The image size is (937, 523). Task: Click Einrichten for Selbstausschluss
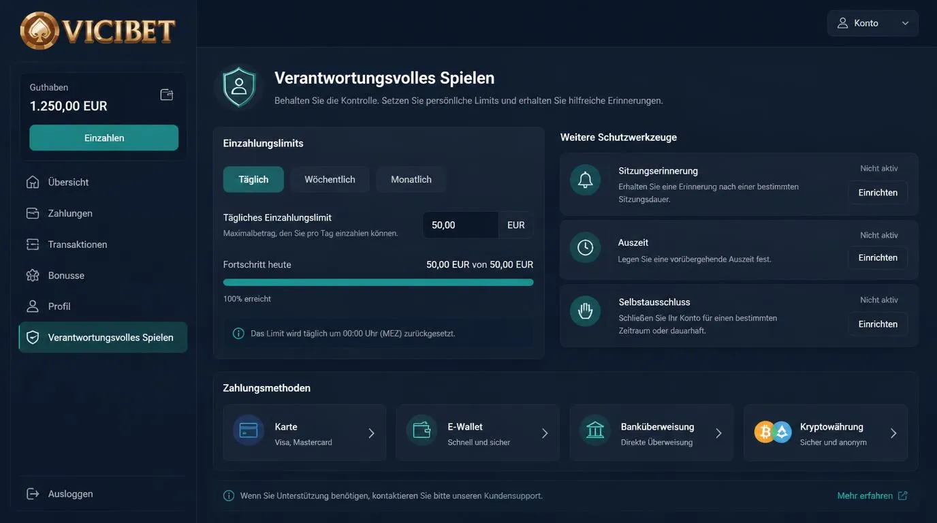click(x=878, y=324)
